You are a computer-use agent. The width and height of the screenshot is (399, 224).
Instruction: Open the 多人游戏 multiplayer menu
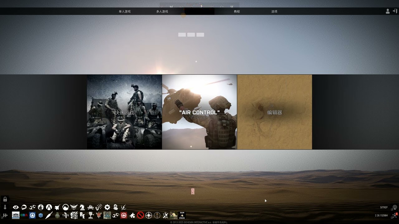pyautogui.click(x=162, y=12)
